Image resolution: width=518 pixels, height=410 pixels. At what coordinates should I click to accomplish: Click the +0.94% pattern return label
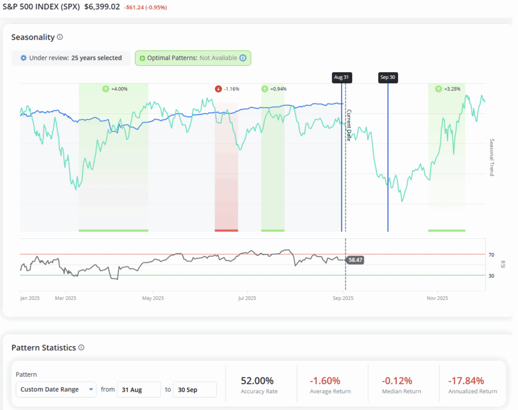pyautogui.click(x=278, y=89)
